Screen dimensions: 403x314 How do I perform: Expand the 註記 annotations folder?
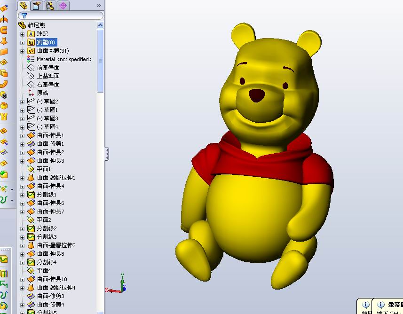[x=23, y=34]
